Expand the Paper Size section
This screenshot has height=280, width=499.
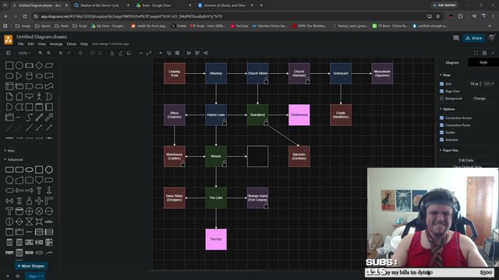(449, 150)
